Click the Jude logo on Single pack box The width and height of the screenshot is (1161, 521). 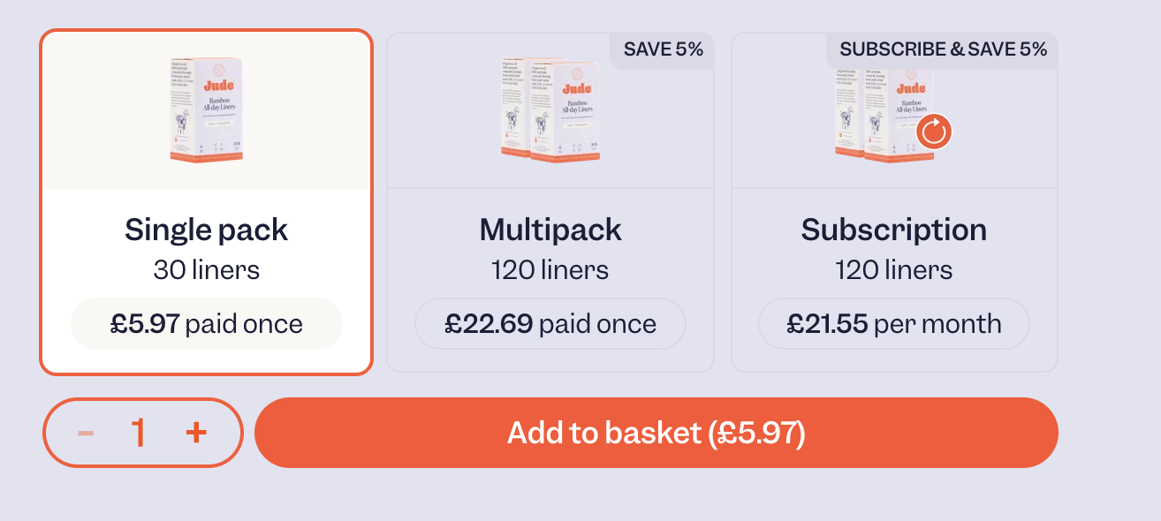click(x=217, y=86)
